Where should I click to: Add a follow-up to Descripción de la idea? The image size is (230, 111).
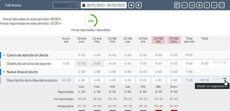[225, 79]
